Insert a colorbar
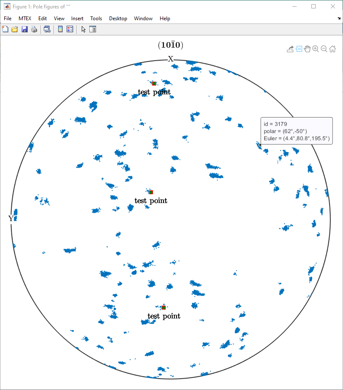This screenshot has height=390, width=343. pos(60,29)
